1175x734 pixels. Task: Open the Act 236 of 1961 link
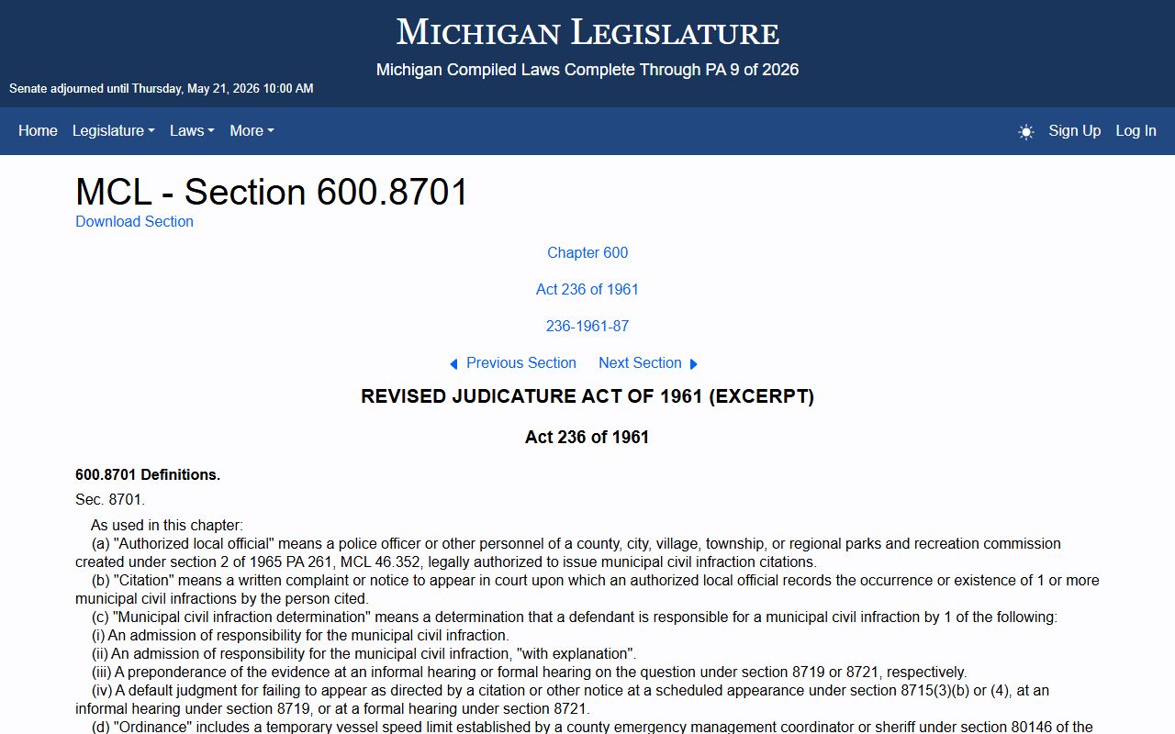587,289
